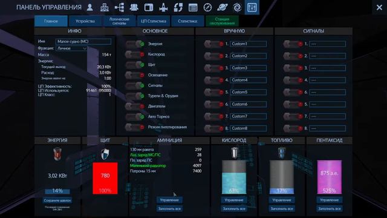Click the oxygen tank icon under КИСЛОРОД
The image size is (387, 218).
[234, 153]
